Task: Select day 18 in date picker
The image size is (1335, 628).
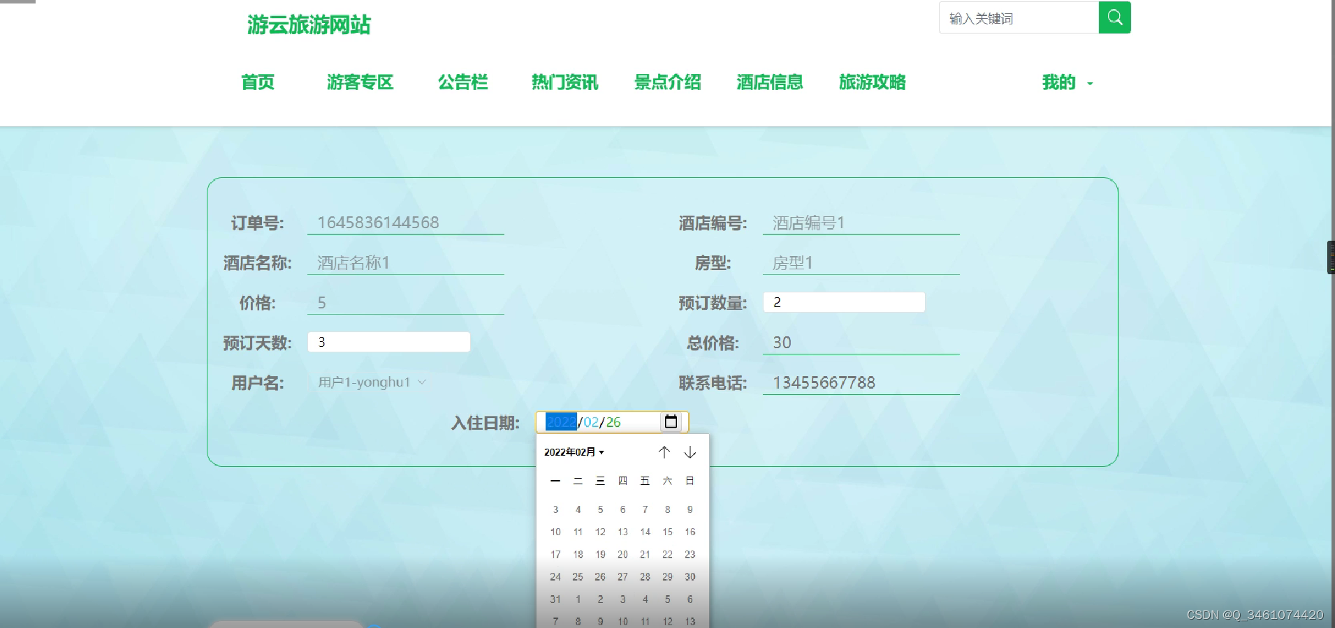Action: pos(578,554)
